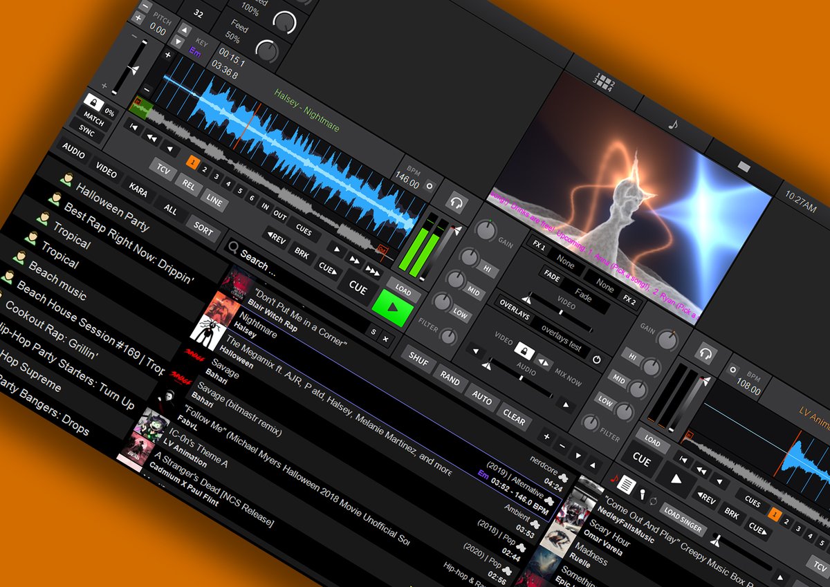
Task: Click the music note panel tab icon
Action: pyautogui.click(x=674, y=124)
